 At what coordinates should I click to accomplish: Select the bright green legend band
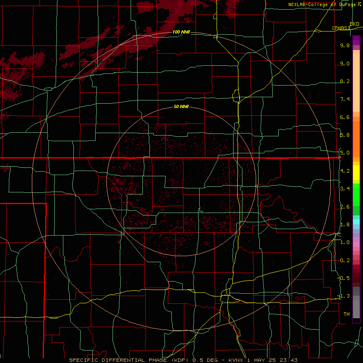[356, 194]
